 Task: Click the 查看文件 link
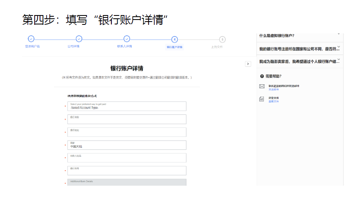pos(274,101)
